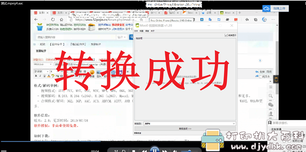Open the font family dropdown in editor

point(41,72)
